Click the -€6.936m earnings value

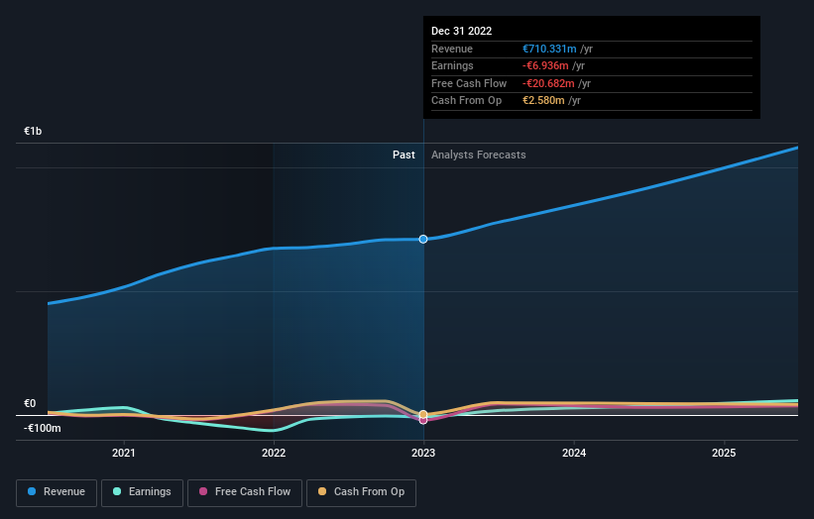(545, 65)
